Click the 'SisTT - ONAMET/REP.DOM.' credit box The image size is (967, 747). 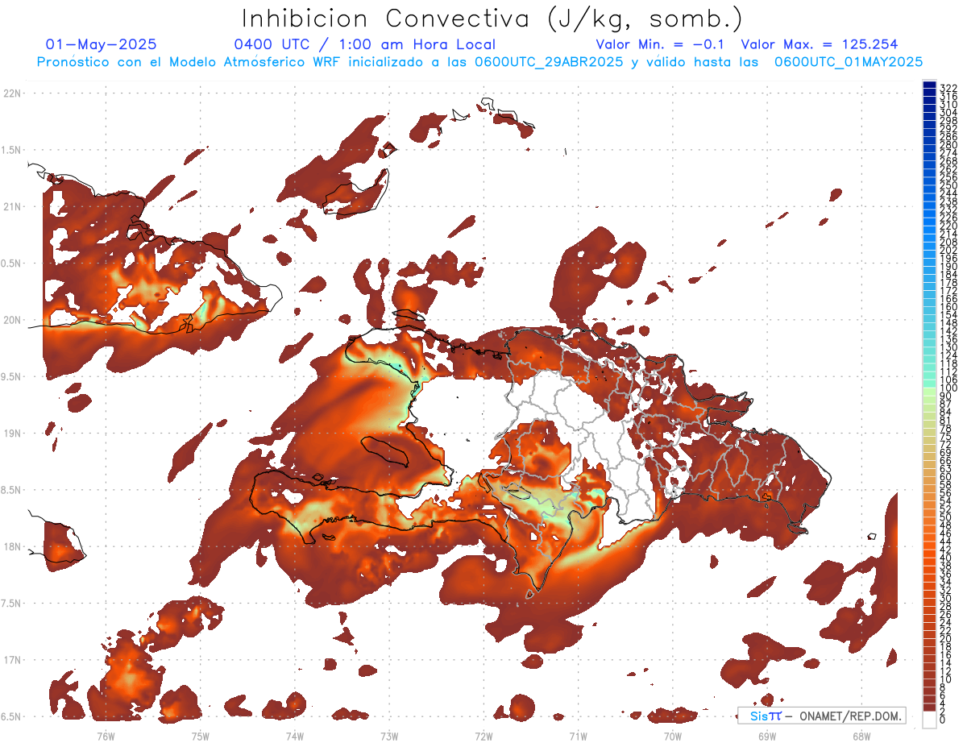click(821, 716)
